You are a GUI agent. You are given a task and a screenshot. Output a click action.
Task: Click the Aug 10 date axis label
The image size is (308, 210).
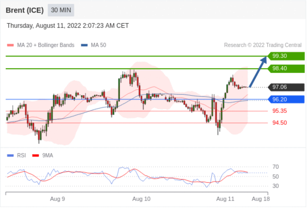coord(142,199)
